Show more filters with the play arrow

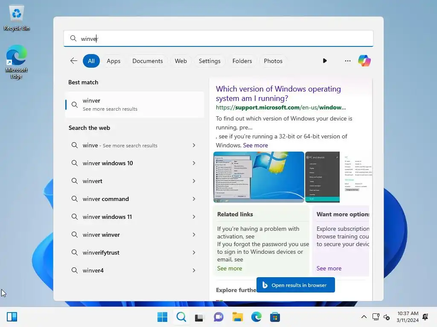325,61
